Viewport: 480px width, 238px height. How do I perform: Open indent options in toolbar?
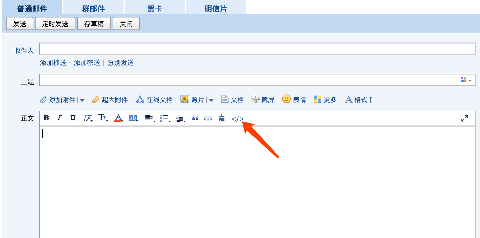pos(181,118)
